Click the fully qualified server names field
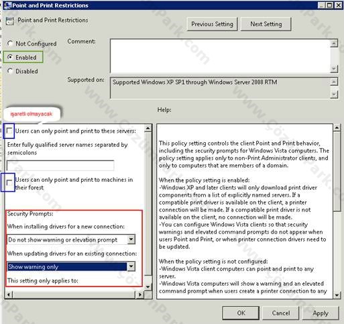 tap(60, 166)
